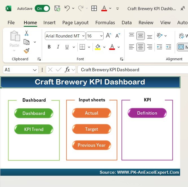The width and height of the screenshot is (188, 187).
Task: Toggle Center horizontal alignment
Action: coord(141,47)
